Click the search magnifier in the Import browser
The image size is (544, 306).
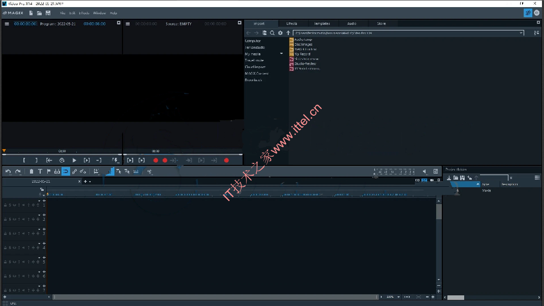273,33
